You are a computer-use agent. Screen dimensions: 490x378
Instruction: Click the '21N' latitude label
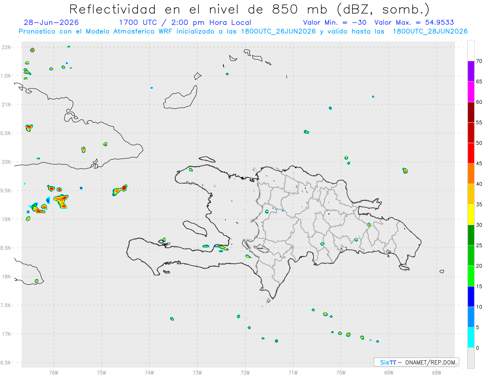[7, 105]
